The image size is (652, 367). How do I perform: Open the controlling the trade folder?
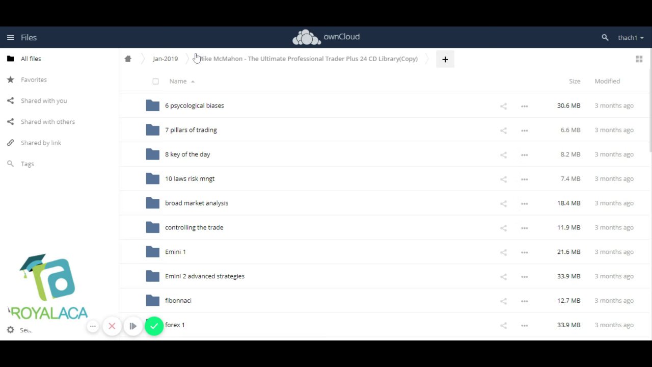pyautogui.click(x=194, y=227)
